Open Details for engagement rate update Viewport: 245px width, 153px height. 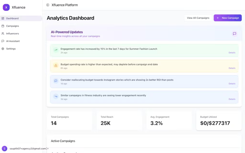pos(232,53)
